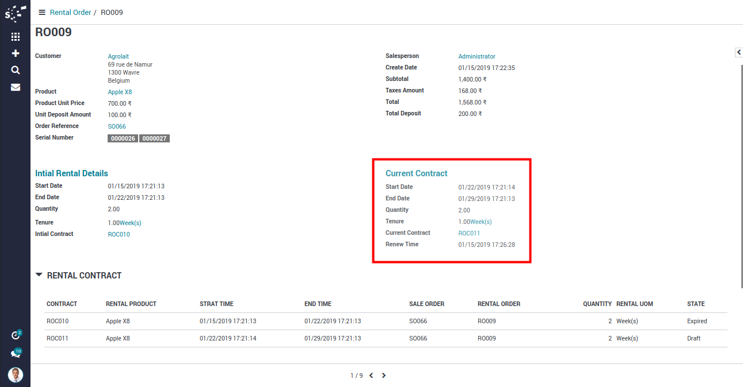
Task: Open chat conversations icon in sidebar
Action: pos(16,354)
